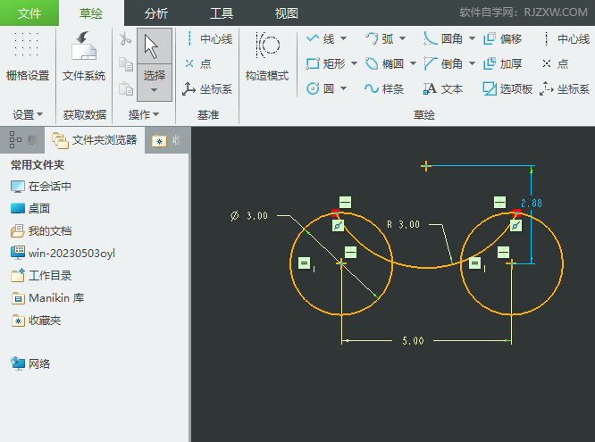Select the 线 line tool
Viewport: 595px width, 442px height.
pyautogui.click(x=320, y=38)
